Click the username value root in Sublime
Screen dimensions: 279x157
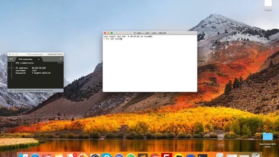pos(34,71)
